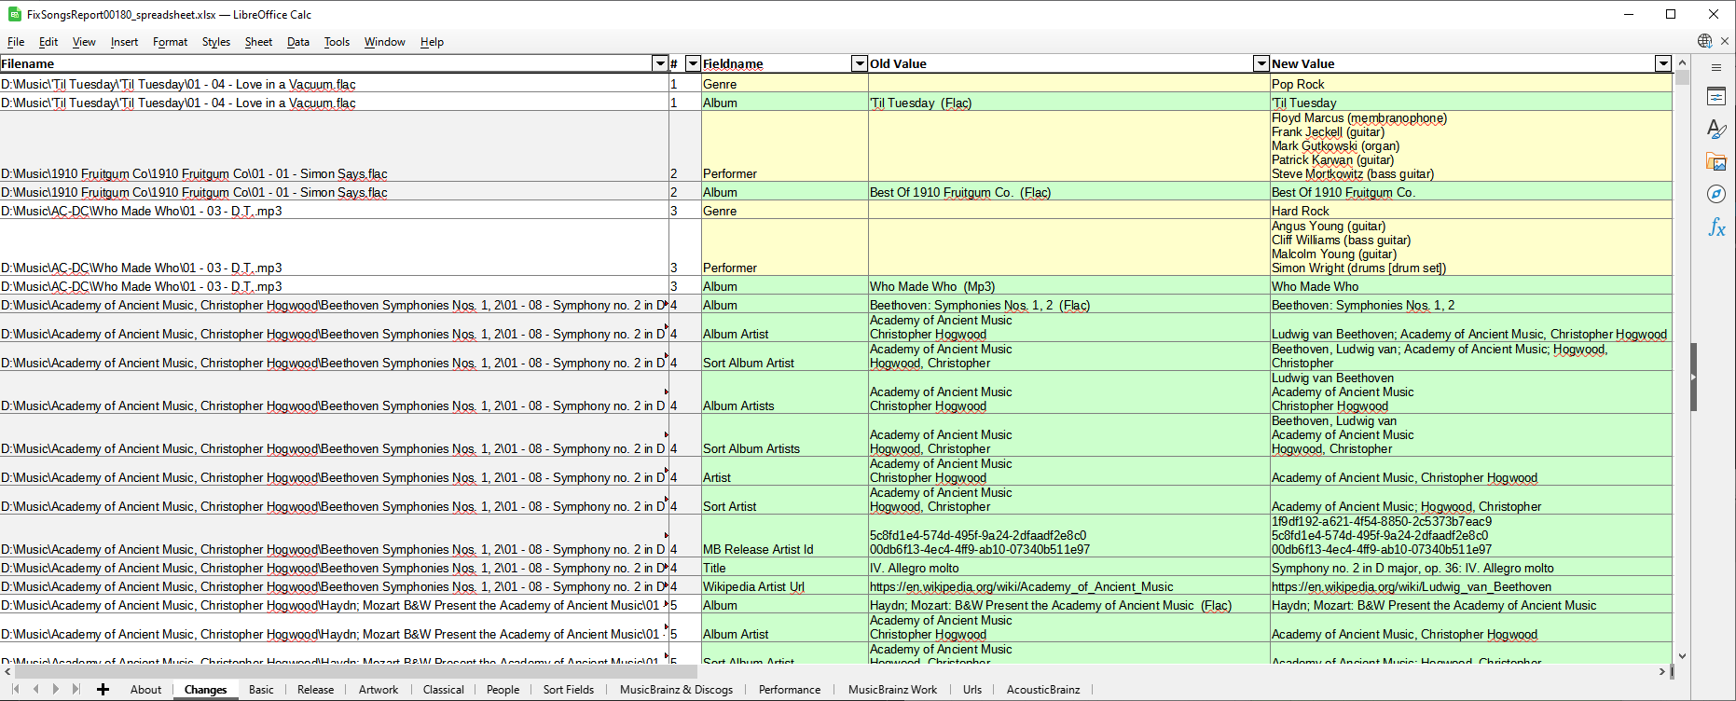Open the Ludwig_van_Beethoven wikipedia link cell
The height and width of the screenshot is (701, 1736).
(x=1471, y=585)
